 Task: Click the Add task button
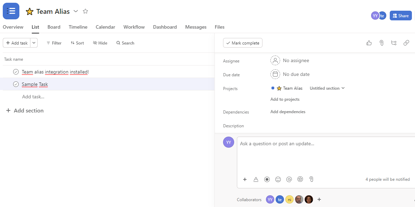[17, 43]
